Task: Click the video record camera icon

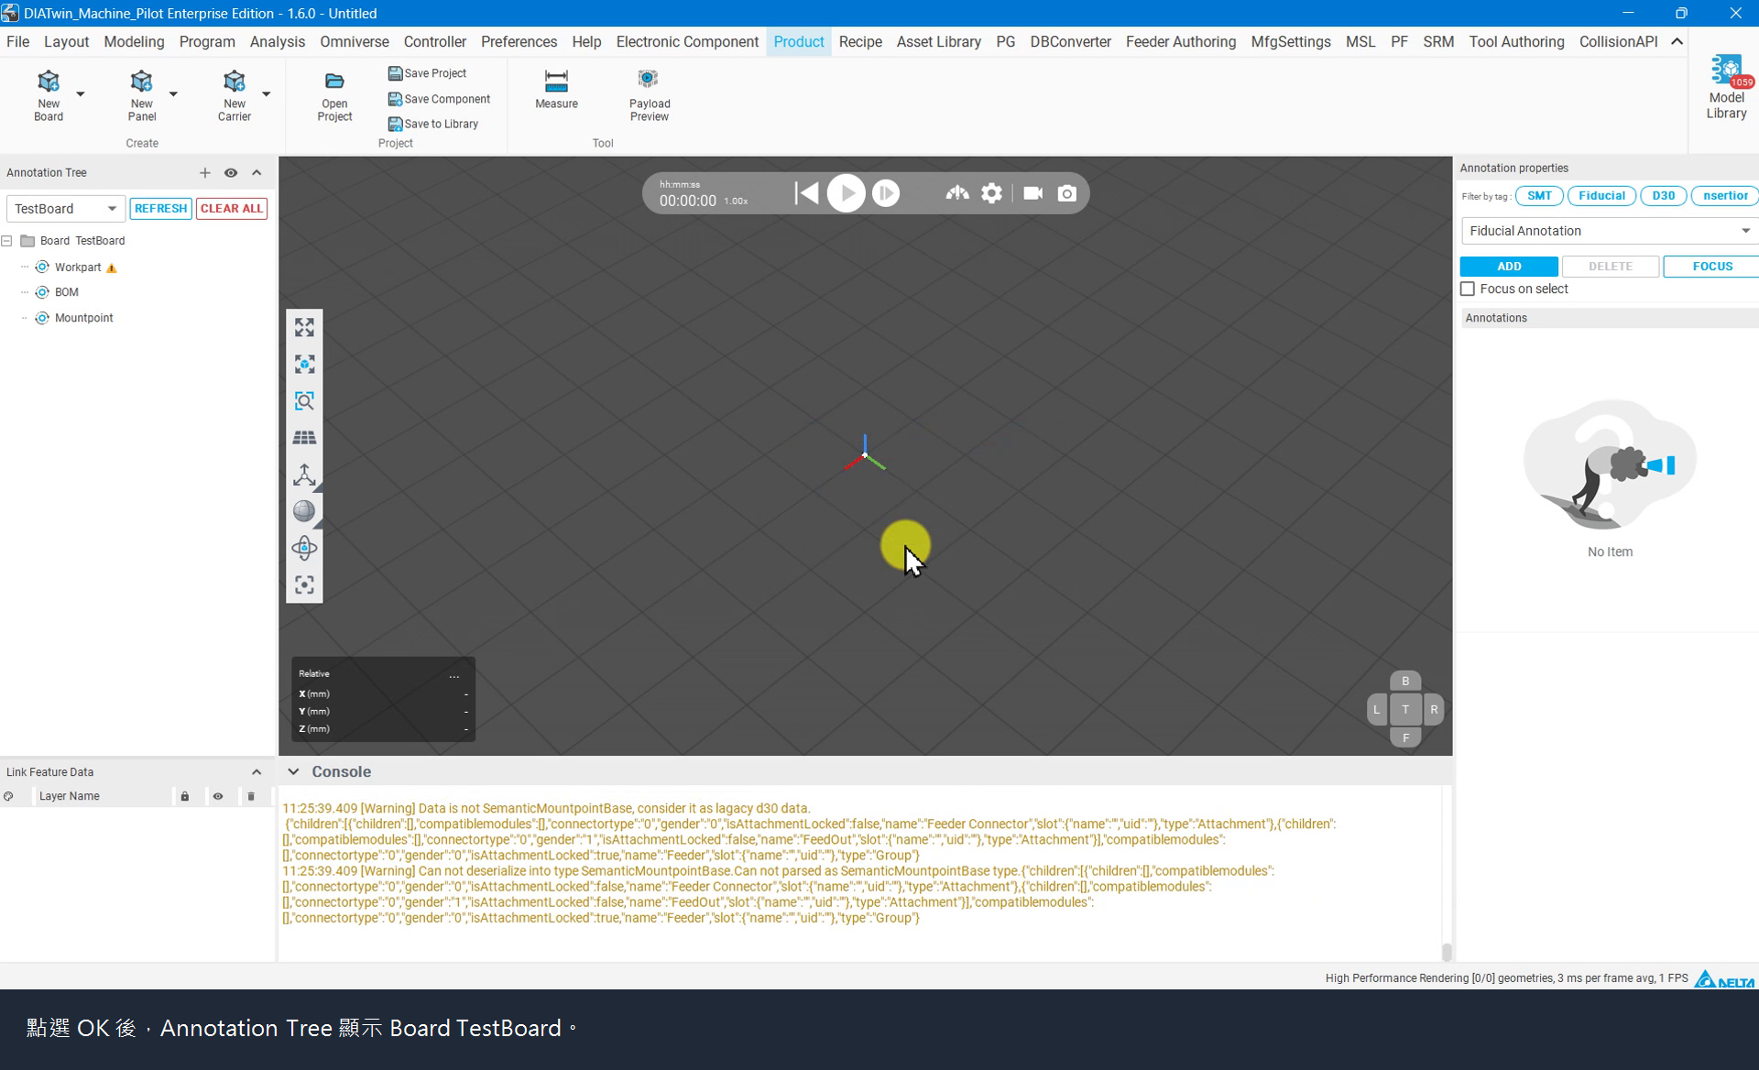Action: click(x=1032, y=193)
